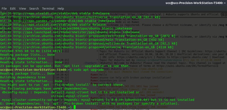Open the File menu
This screenshot has width=227, height=110.
4,8
